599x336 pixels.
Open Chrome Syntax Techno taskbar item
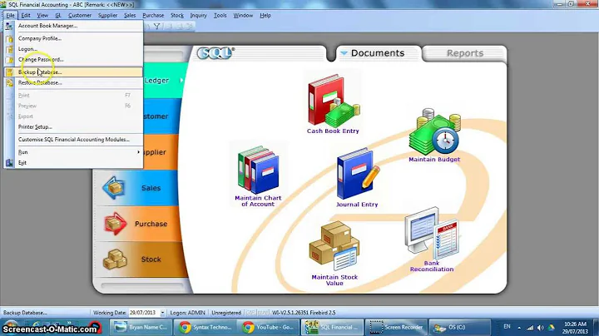coord(206,327)
